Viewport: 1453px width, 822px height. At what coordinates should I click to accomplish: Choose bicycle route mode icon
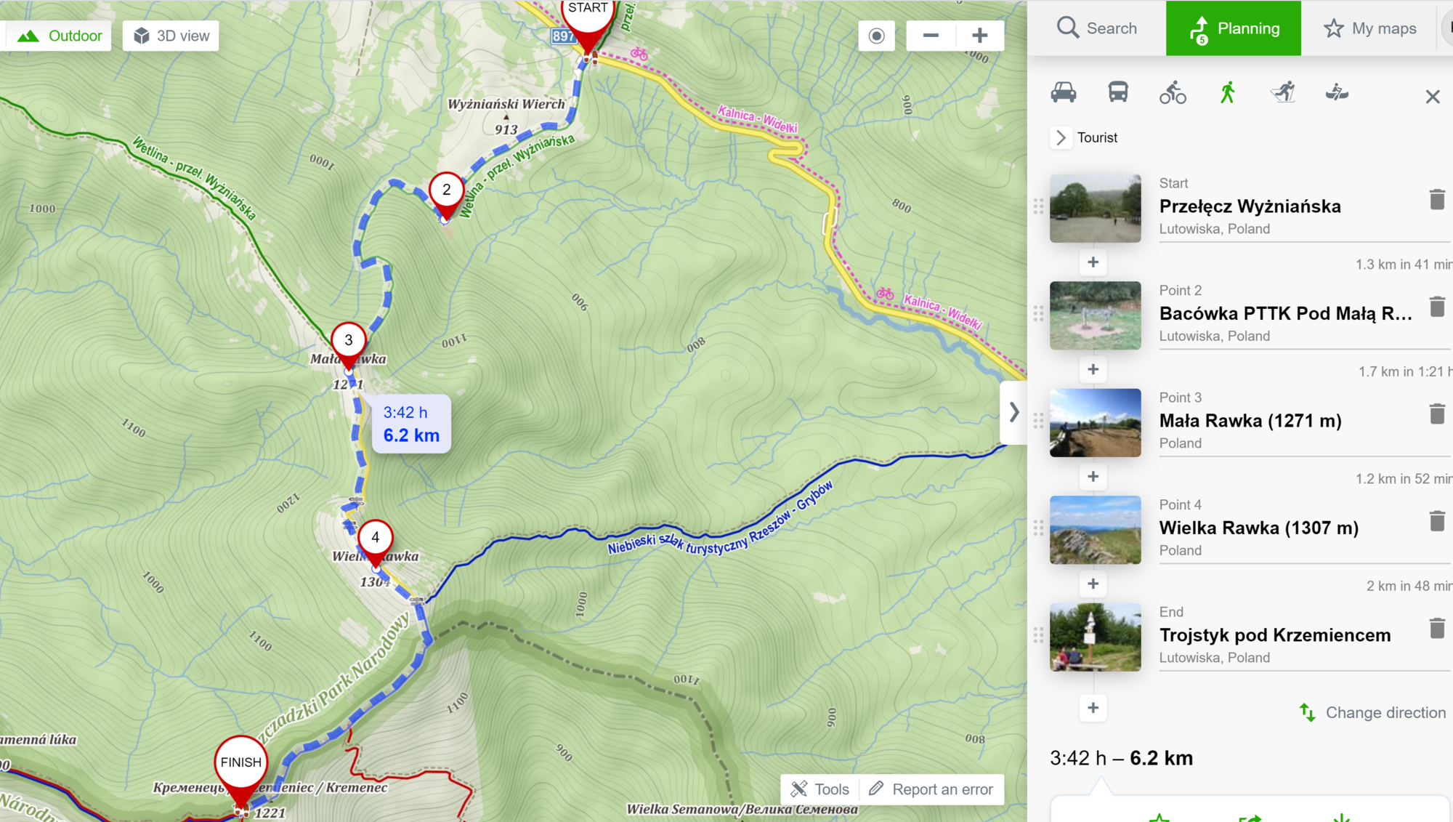pos(1173,92)
